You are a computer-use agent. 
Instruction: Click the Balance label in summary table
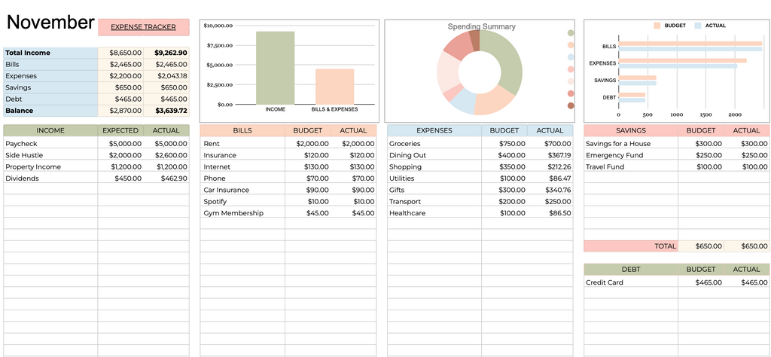[x=50, y=111]
